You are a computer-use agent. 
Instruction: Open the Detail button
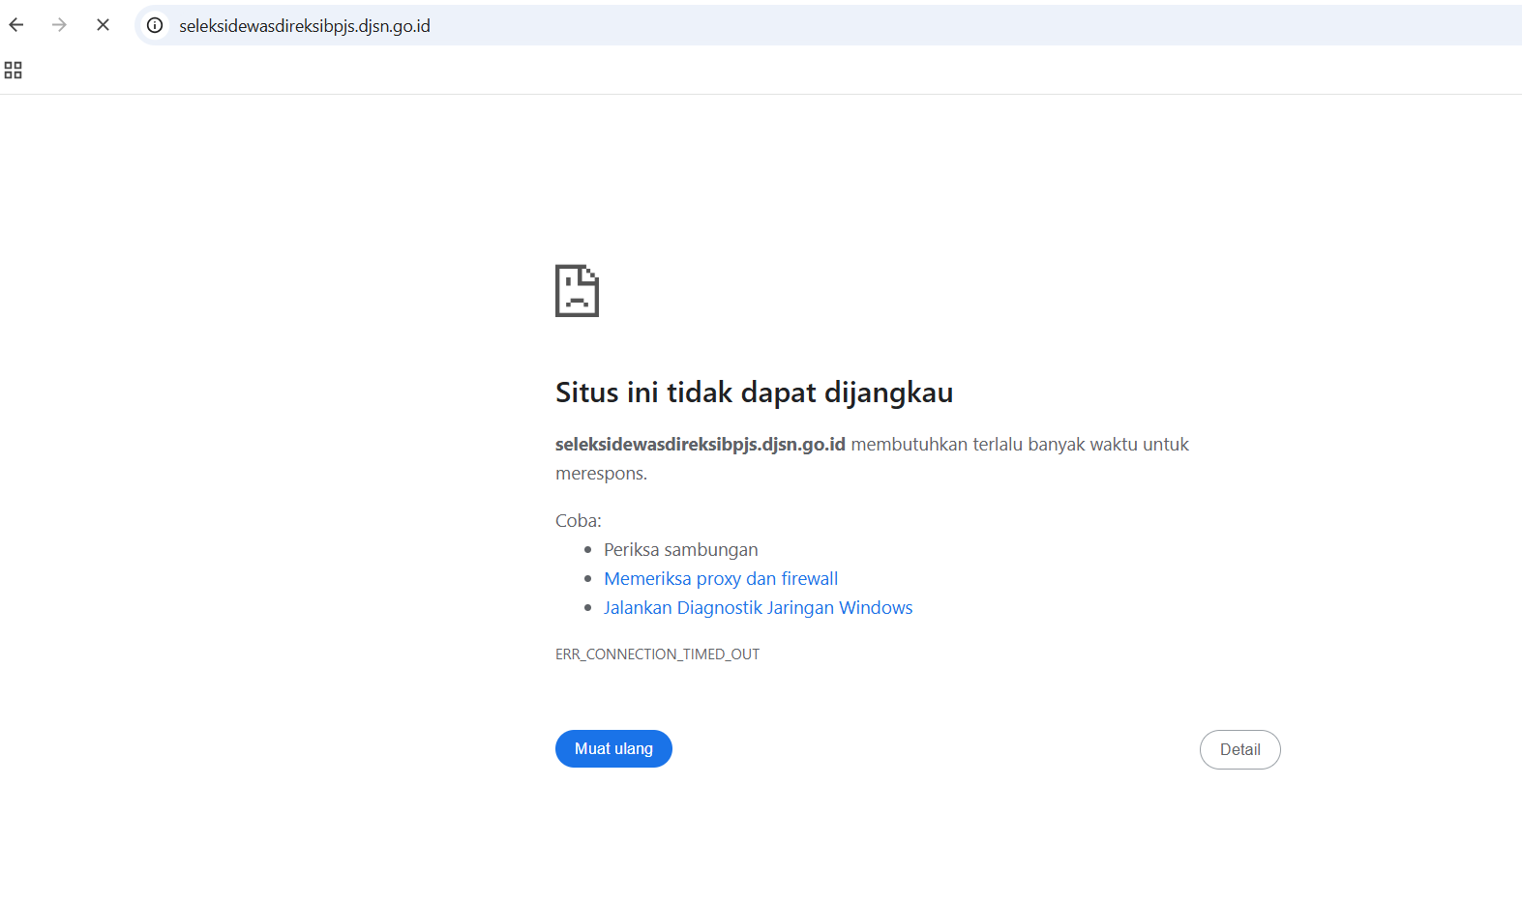(1239, 750)
